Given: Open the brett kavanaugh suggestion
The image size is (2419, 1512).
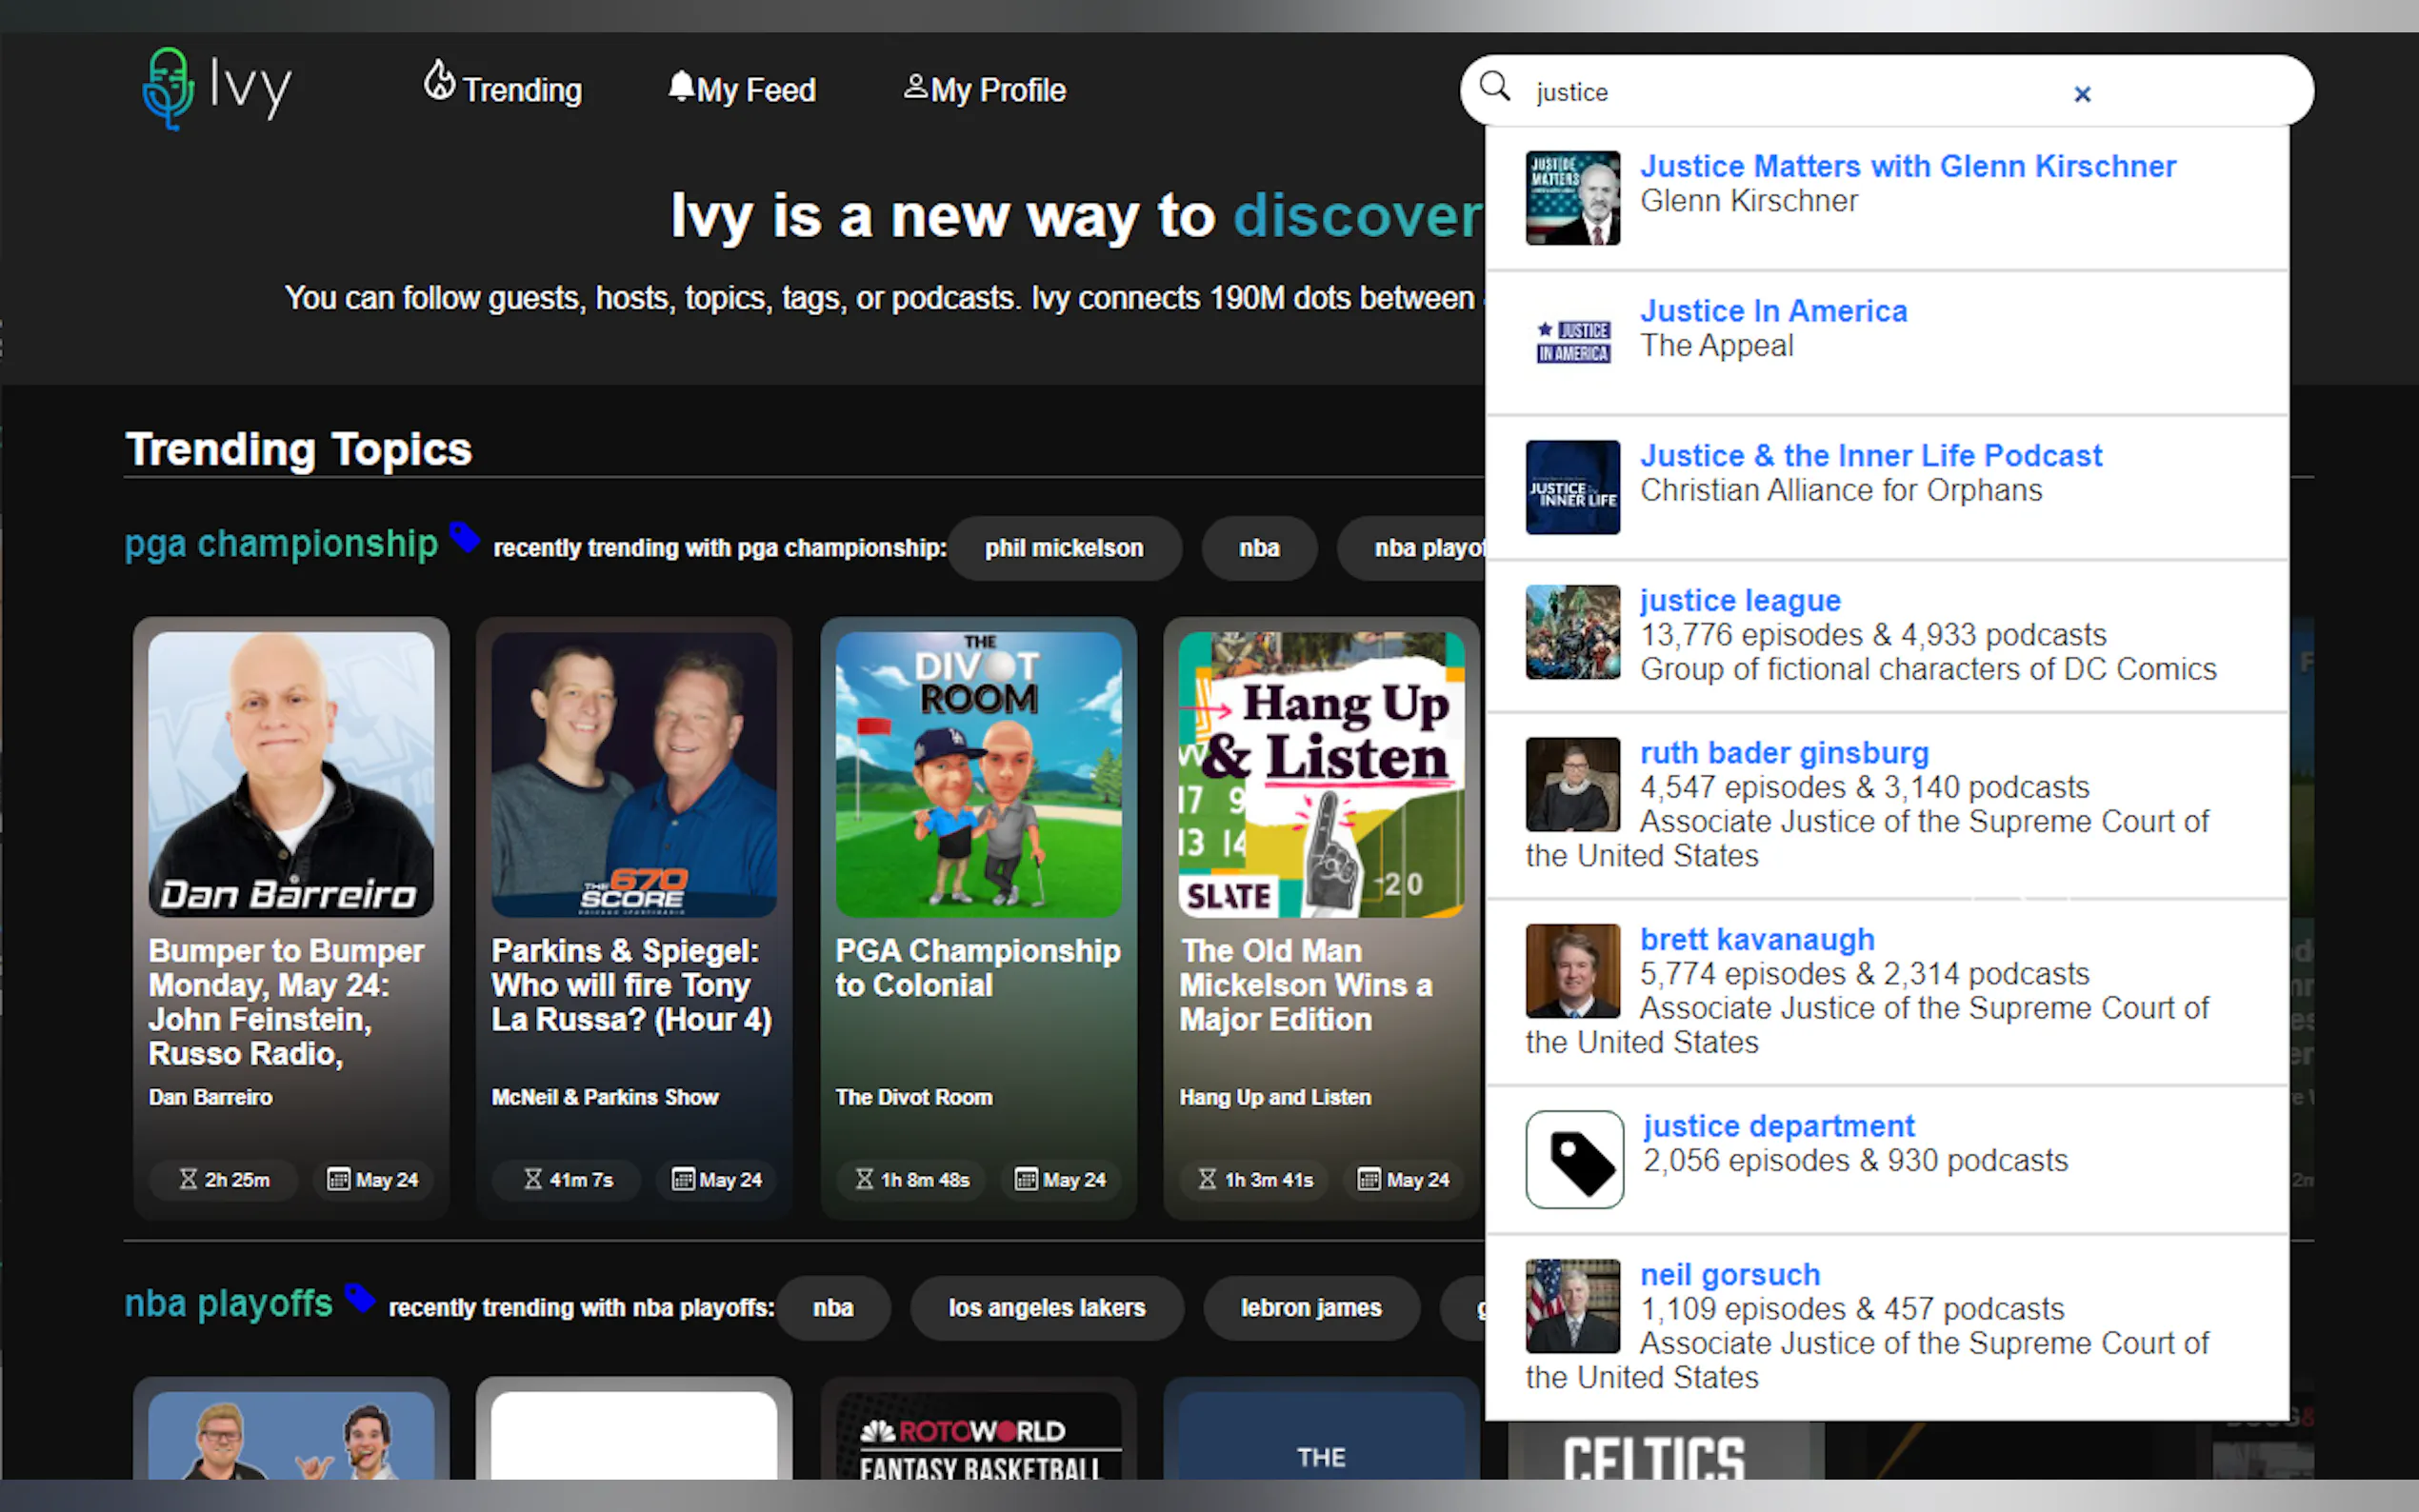Looking at the screenshot, I should pos(1757,939).
